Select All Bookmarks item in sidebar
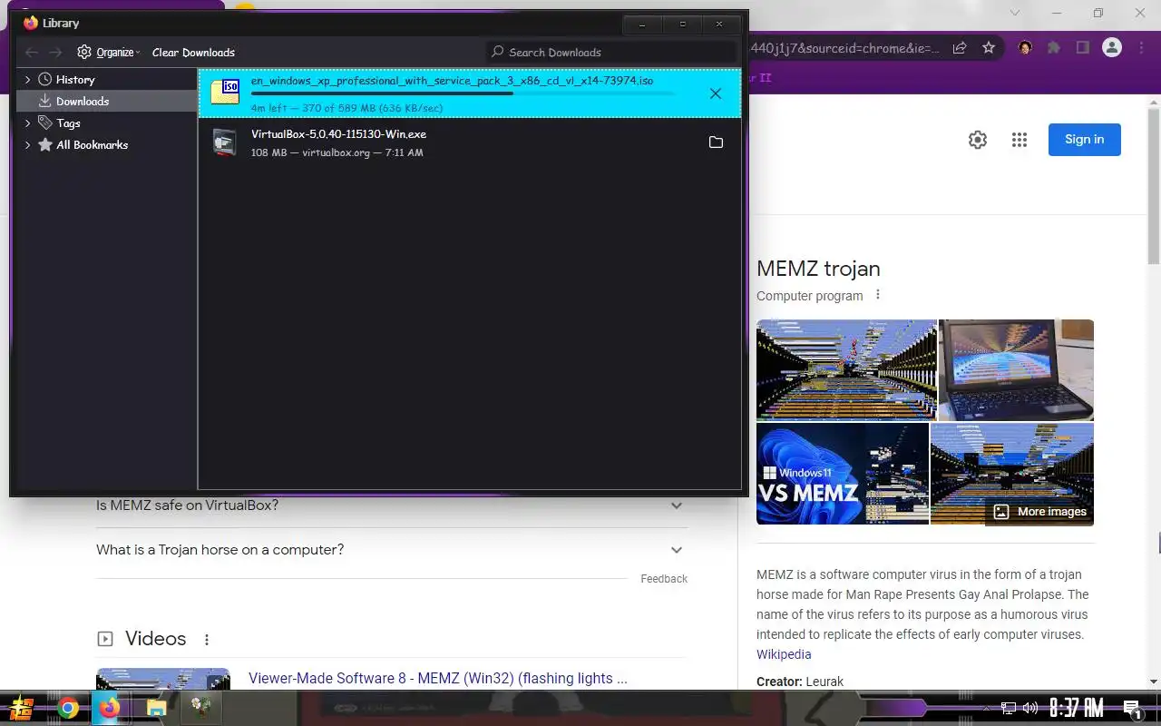Image resolution: width=1161 pixels, height=726 pixels. pos(92,145)
